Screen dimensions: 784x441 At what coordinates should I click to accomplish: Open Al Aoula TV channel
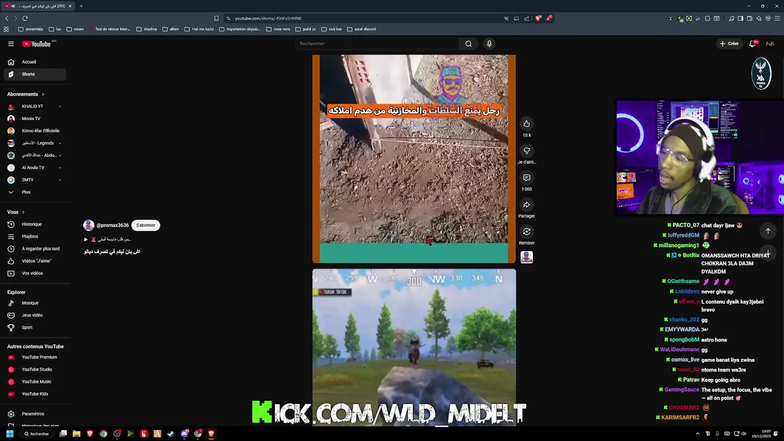36,167
